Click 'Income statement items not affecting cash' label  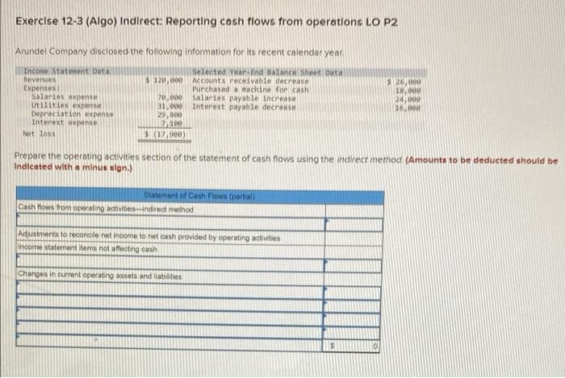click(x=87, y=248)
